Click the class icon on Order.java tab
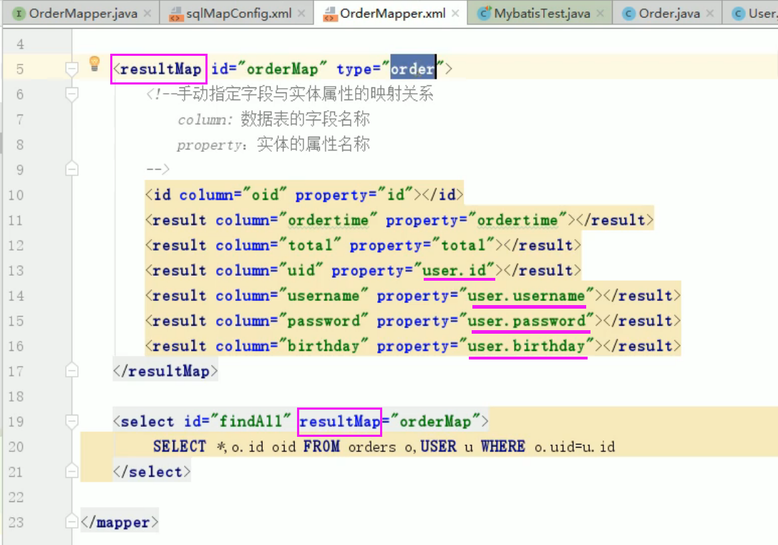 pos(628,14)
